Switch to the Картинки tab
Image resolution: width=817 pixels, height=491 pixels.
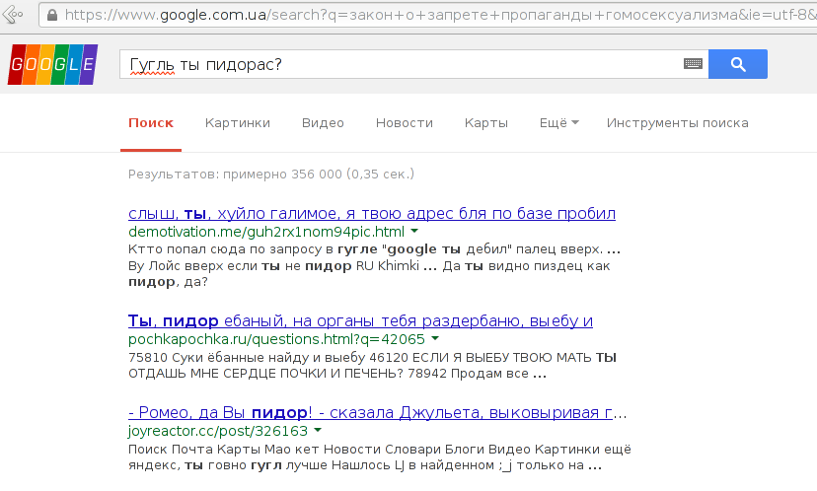pos(238,123)
